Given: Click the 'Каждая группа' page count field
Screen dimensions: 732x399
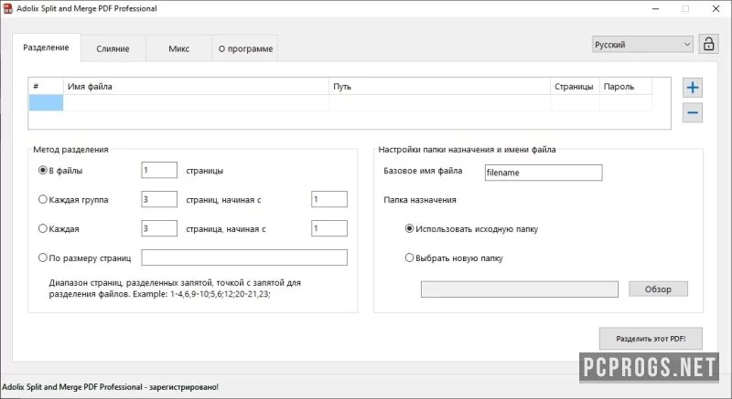Looking at the screenshot, I should [x=159, y=199].
